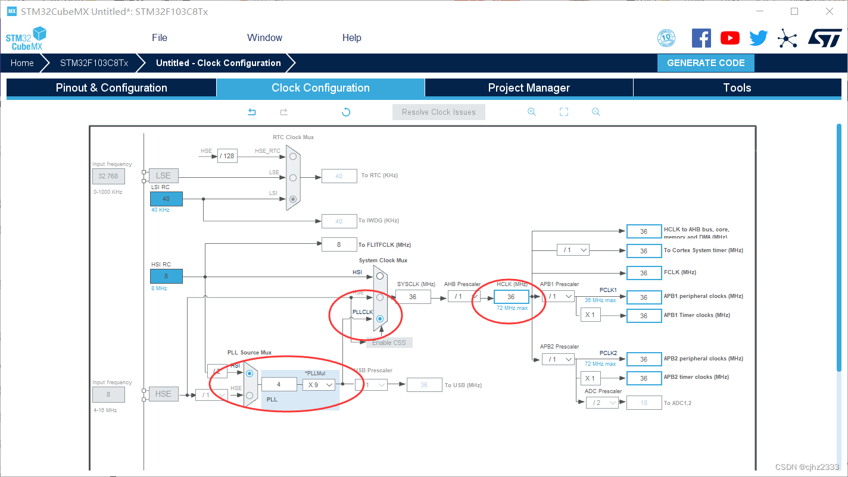Viewport: 848px width, 477px height.
Task: Open the ST YouTube channel icon
Action: pyautogui.click(x=730, y=38)
